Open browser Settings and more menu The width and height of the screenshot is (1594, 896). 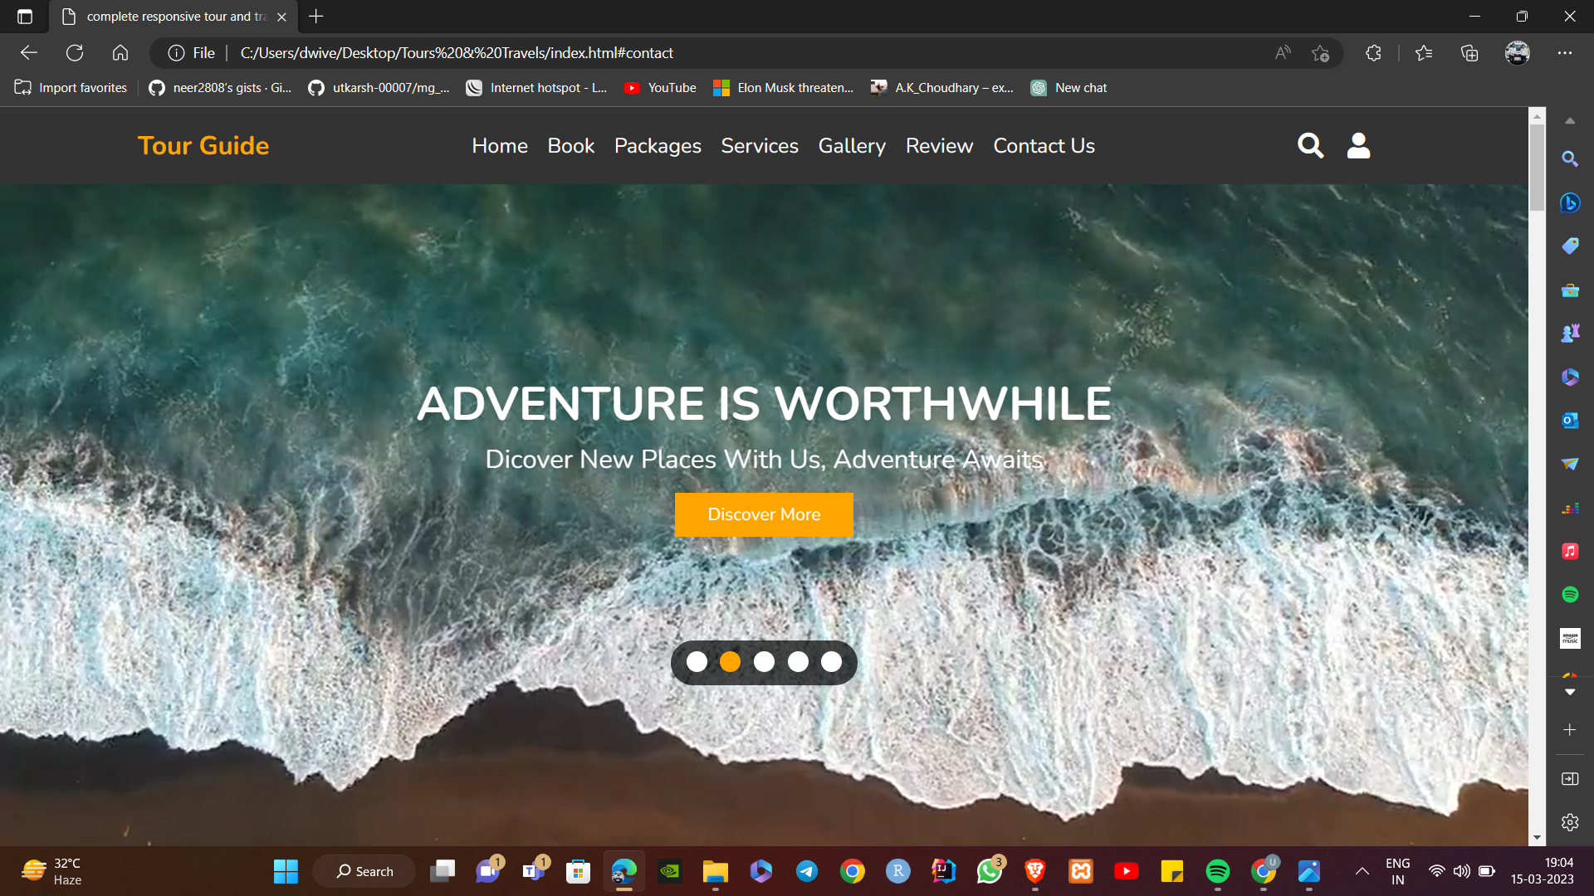click(1564, 53)
